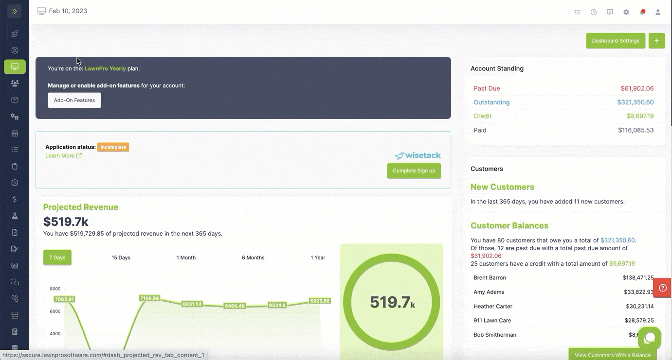This screenshot has width=672, height=360.
Task: Click the Credit label in Account Standing
Action: [x=483, y=116]
